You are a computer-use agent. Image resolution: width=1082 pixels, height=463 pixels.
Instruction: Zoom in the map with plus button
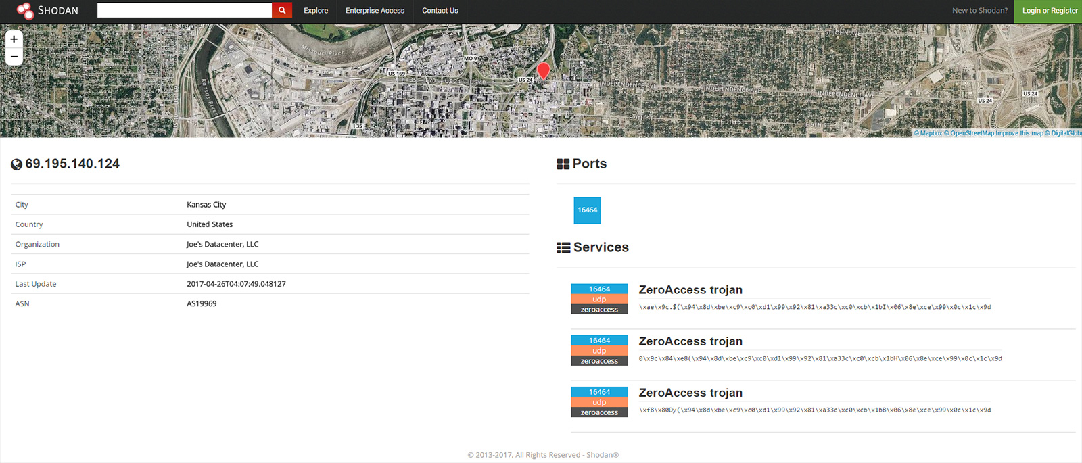click(14, 39)
